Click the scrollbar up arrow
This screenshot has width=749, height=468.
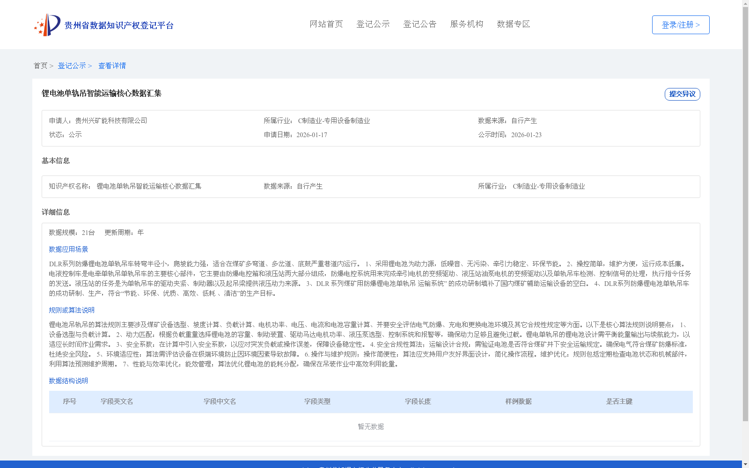745,3
